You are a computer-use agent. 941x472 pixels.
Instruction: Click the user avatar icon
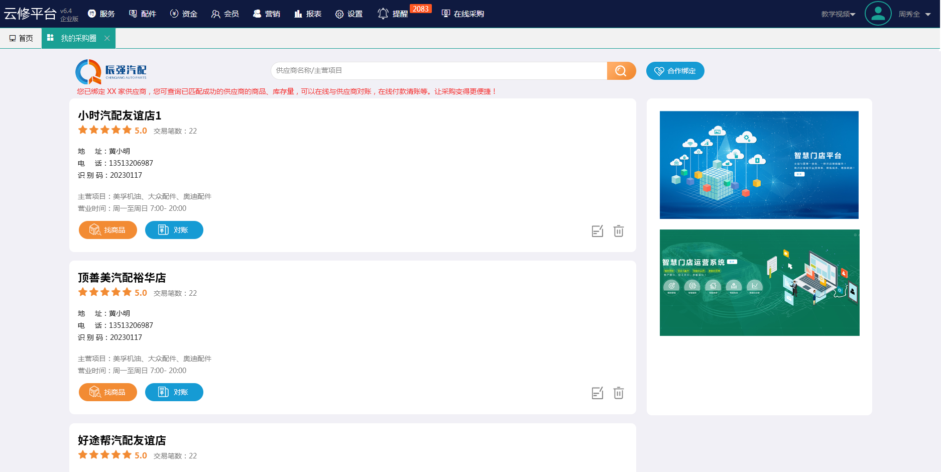click(878, 14)
